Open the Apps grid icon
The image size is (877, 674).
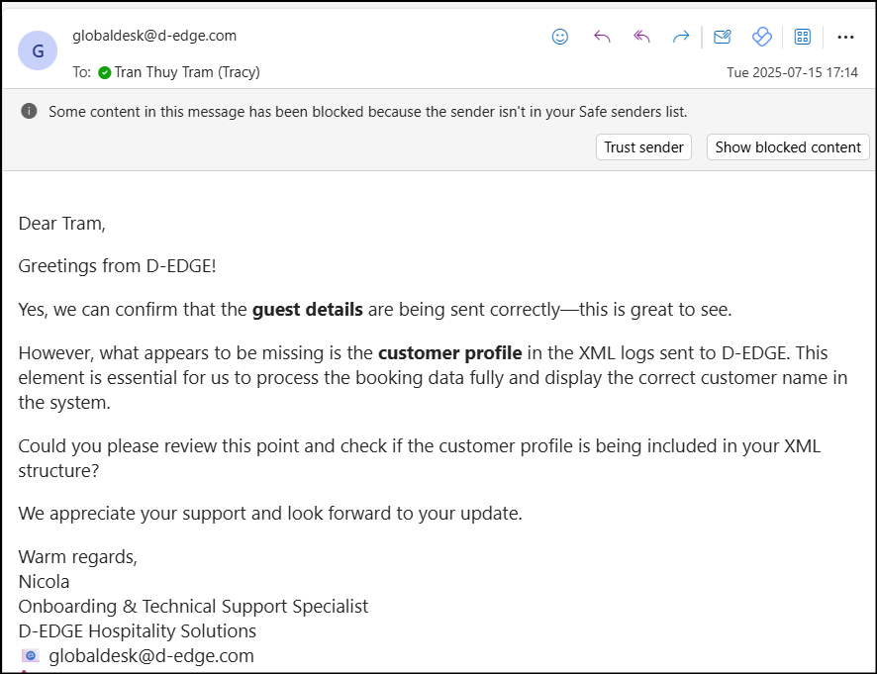tap(803, 37)
